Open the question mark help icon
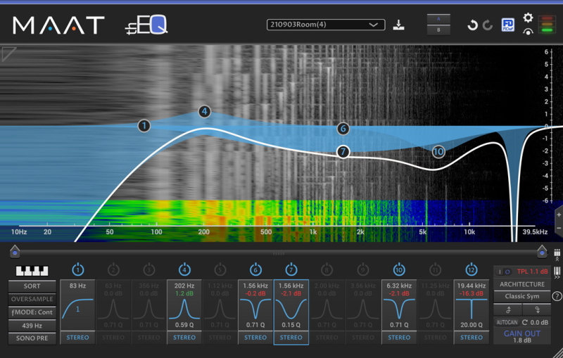The height and width of the screenshot is (358, 563). point(557,296)
